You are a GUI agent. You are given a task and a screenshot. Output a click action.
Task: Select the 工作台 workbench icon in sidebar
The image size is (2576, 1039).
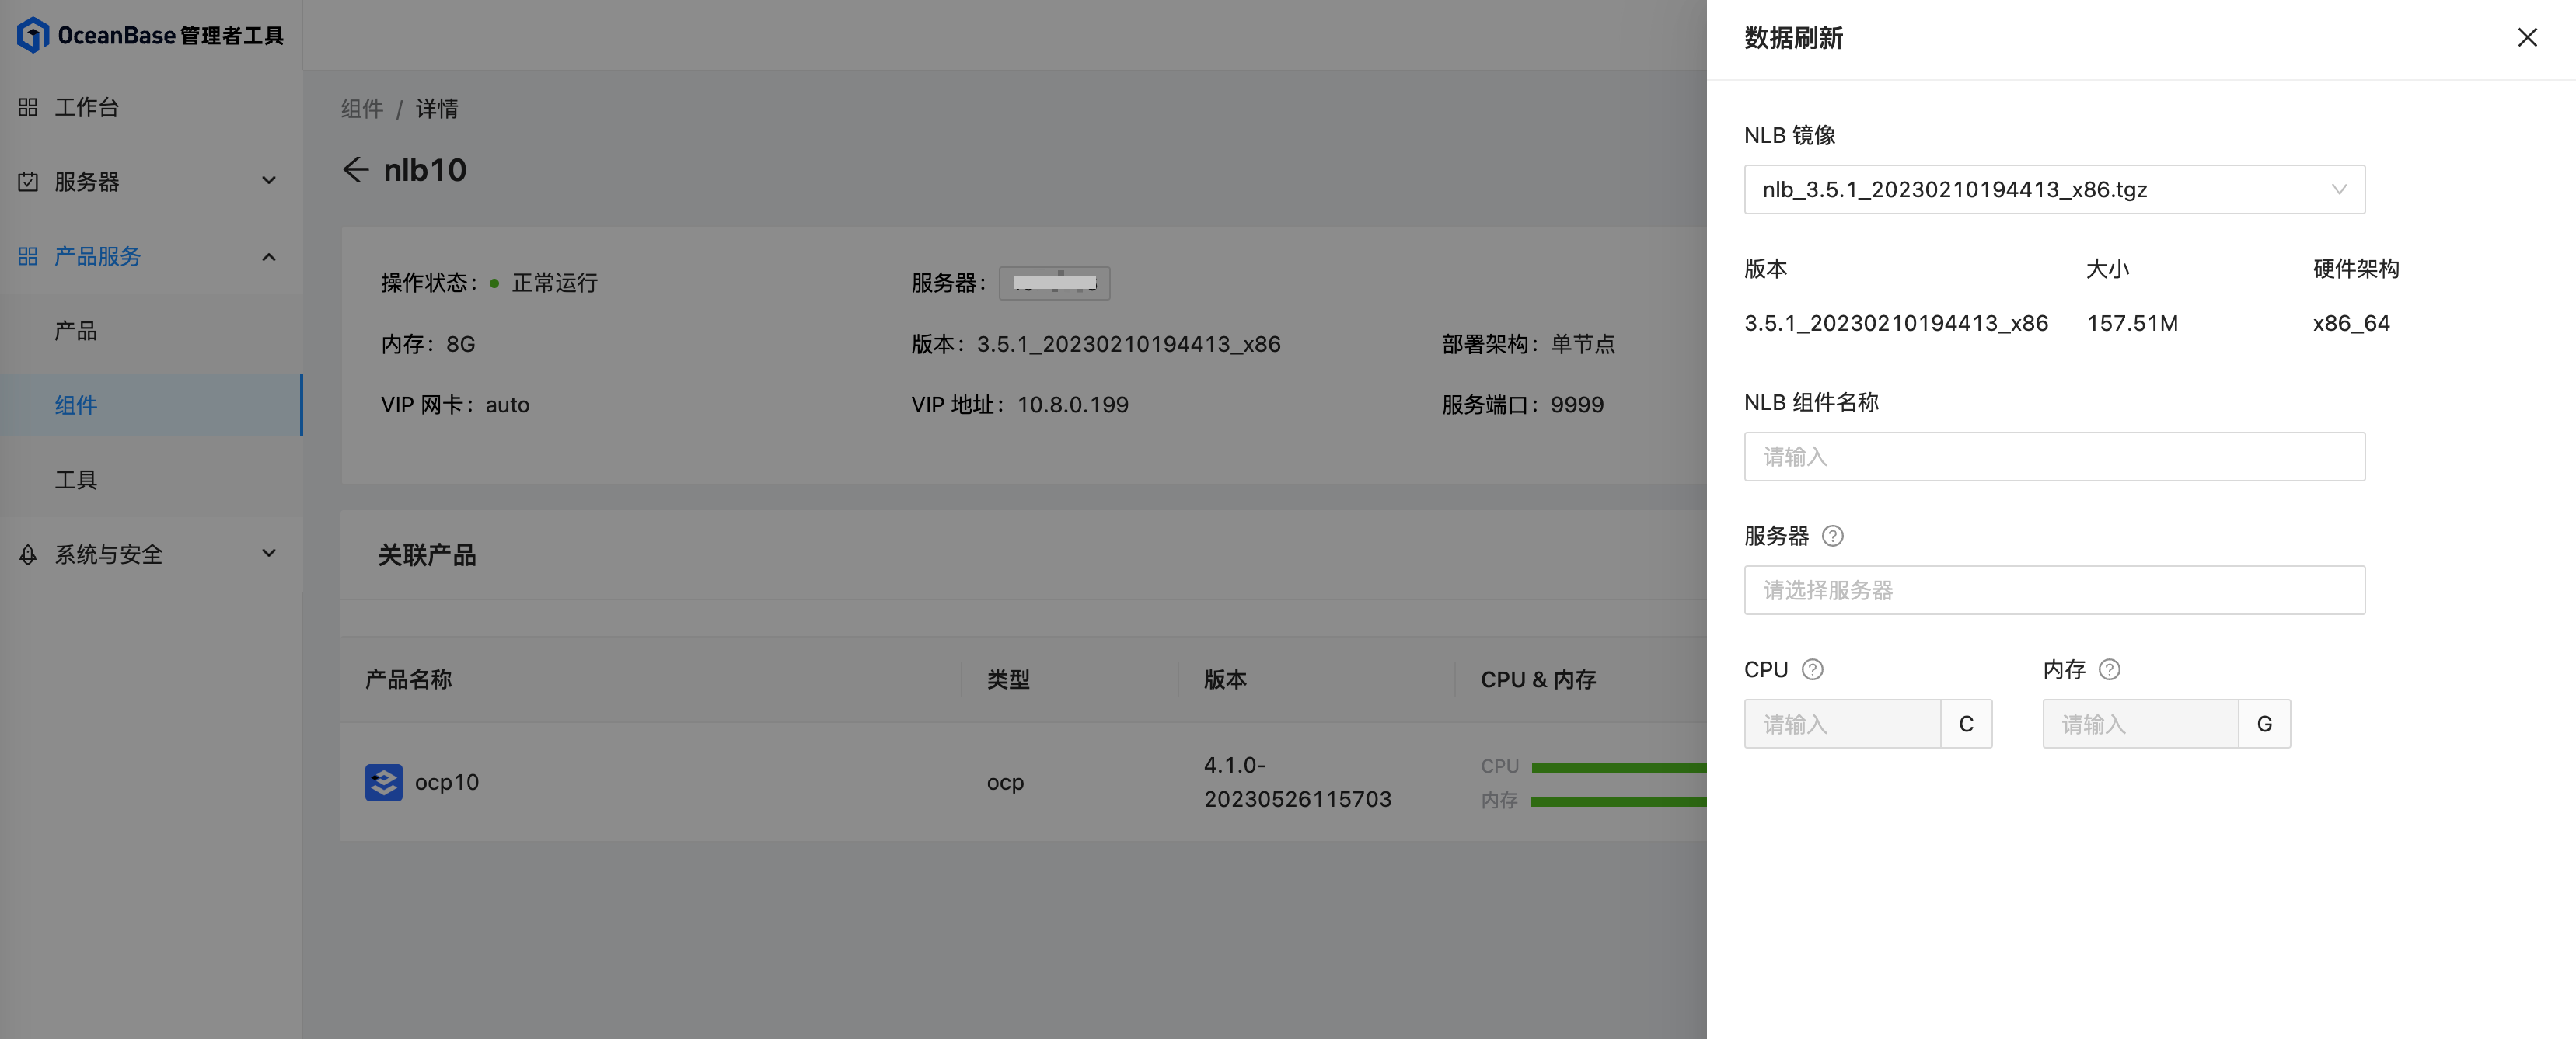tap(27, 106)
